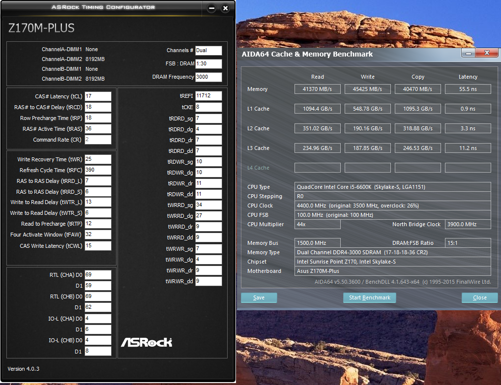The width and height of the screenshot is (501, 385).
Task: Minimize the ASRock Timing Configurator window
Action: [211, 8]
